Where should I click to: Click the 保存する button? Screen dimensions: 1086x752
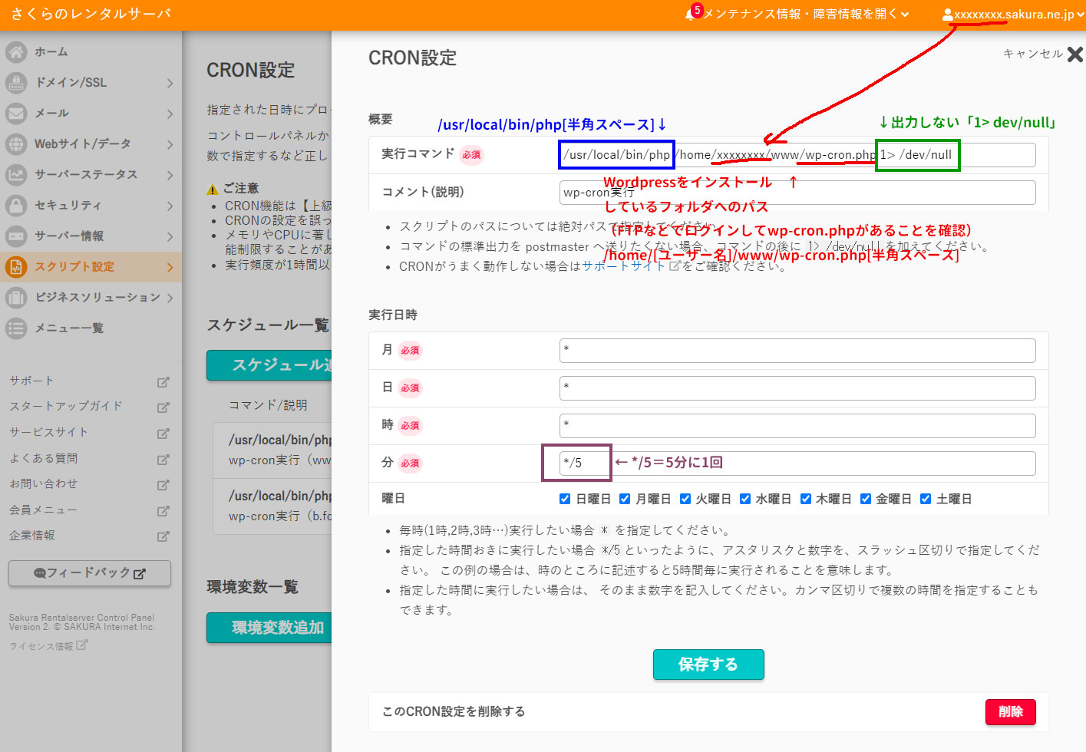click(x=708, y=665)
